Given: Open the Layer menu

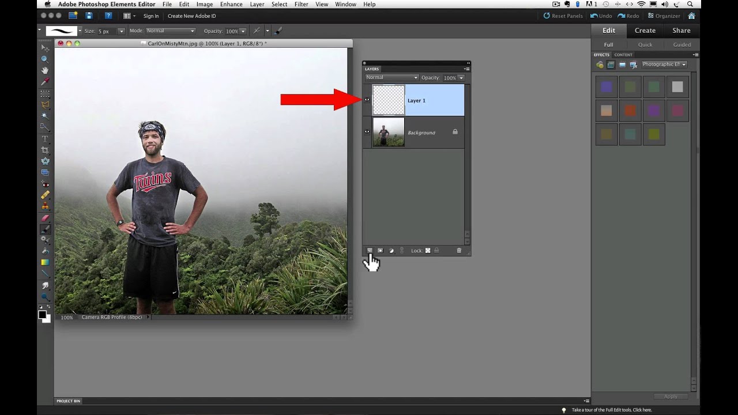Looking at the screenshot, I should tap(257, 4).
